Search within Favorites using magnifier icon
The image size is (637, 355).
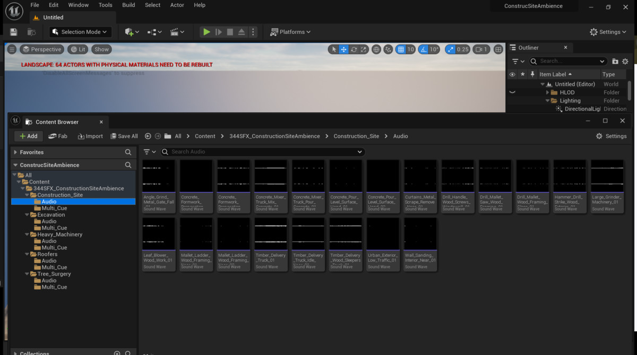pos(128,152)
